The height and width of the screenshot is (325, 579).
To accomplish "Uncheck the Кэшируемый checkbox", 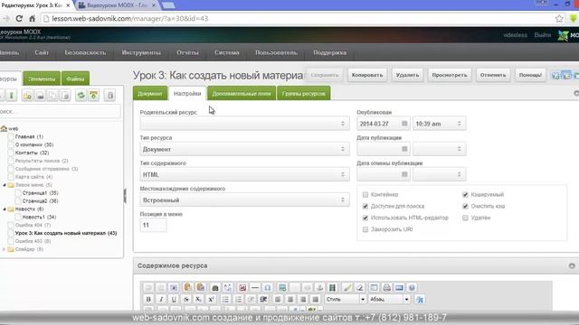I will [x=465, y=195].
